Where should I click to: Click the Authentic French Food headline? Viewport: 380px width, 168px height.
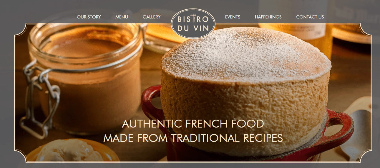[x=193, y=124]
